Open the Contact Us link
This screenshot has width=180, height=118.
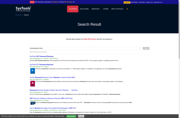pyautogui.click(x=158, y=2)
